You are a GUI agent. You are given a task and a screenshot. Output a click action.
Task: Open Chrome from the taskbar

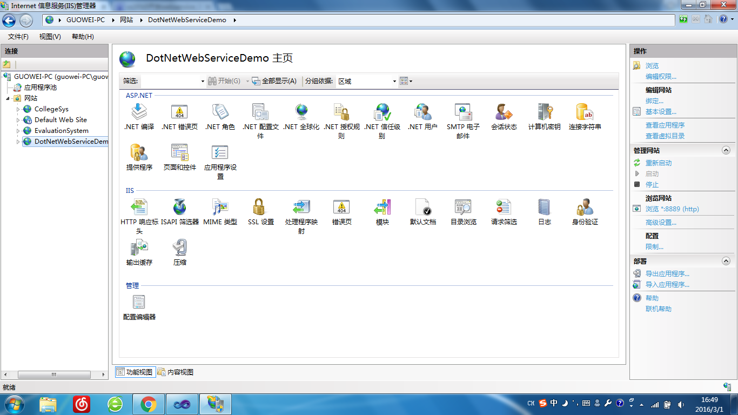point(148,404)
